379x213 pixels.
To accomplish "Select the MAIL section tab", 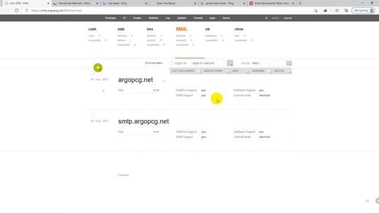I will click(182, 29).
